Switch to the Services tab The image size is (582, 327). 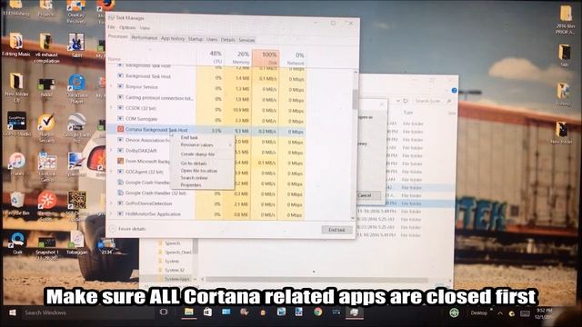[246, 40]
